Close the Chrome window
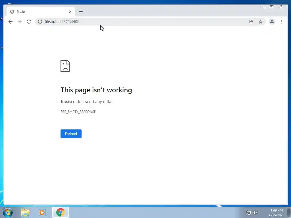Screen dimensions: 291x218 pos(281,7)
